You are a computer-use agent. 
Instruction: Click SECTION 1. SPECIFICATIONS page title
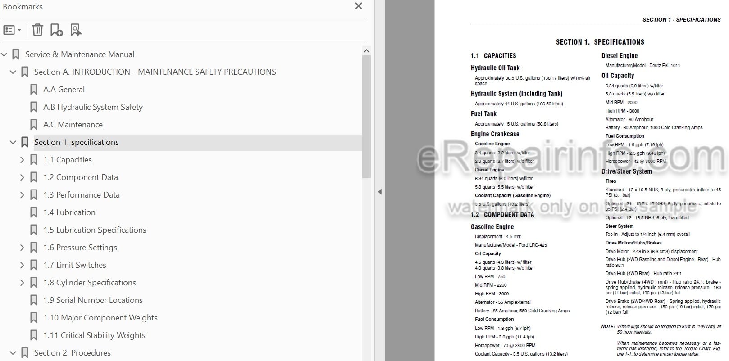tap(600, 42)
